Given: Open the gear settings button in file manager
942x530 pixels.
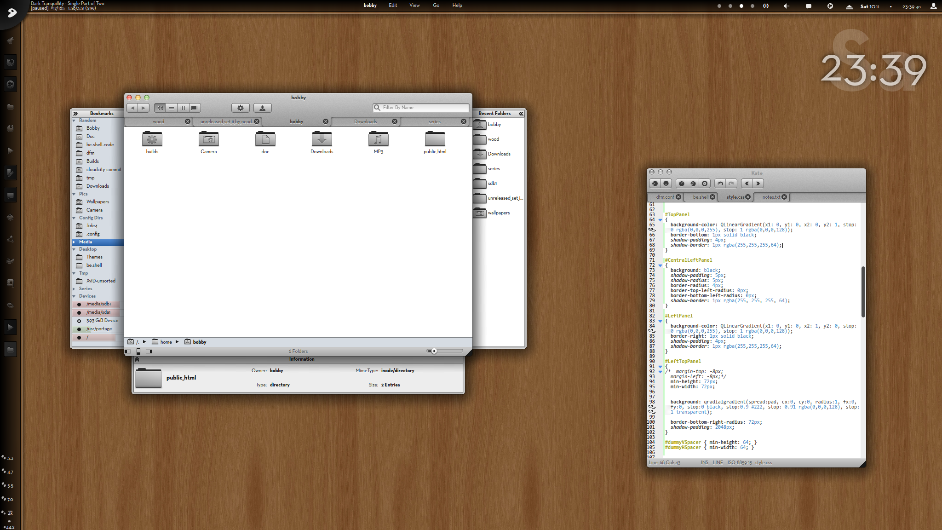Looking at the screenshot, I should point(240,108).
